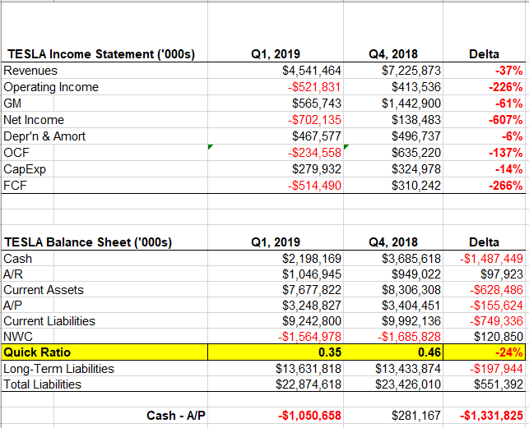This screenshot has width=529, height=428.
Task: Select the Operating Income label
Action: [x=51, y=87]
